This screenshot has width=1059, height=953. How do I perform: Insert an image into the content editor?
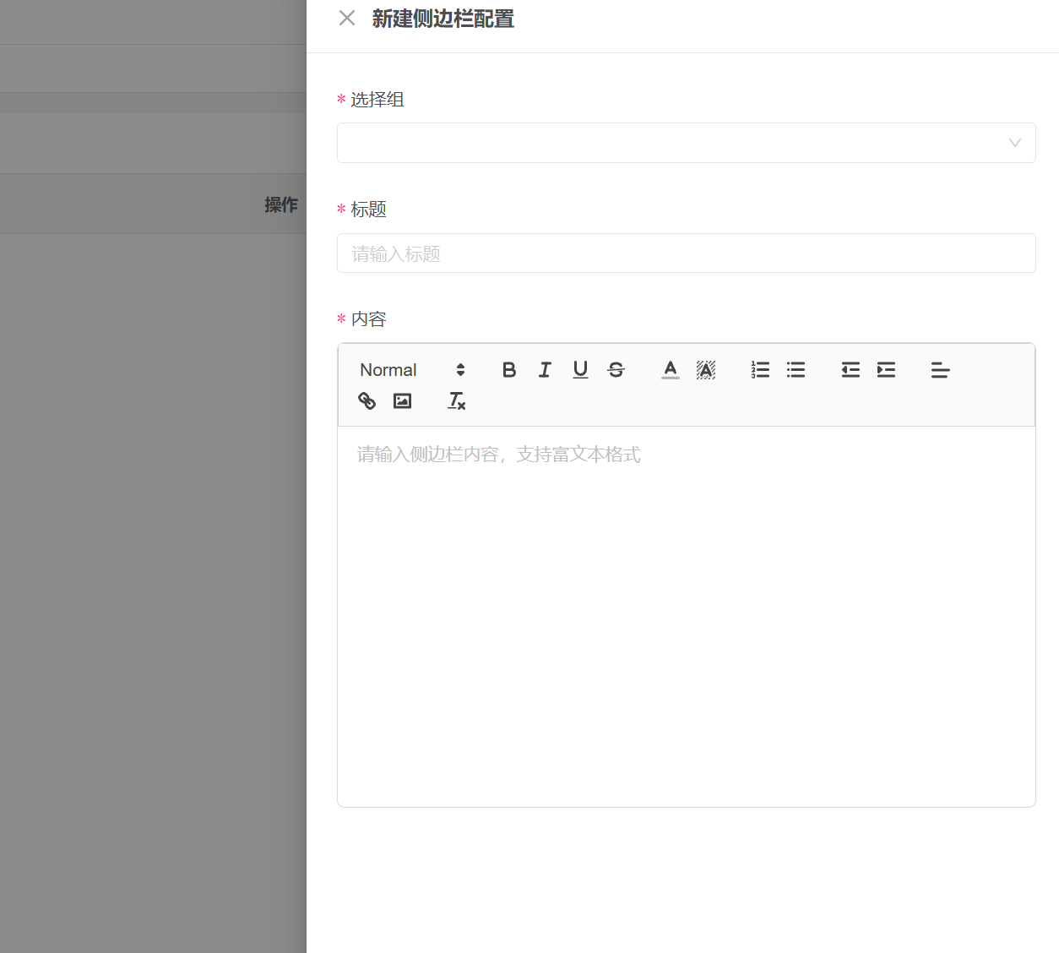click(402, 400)
